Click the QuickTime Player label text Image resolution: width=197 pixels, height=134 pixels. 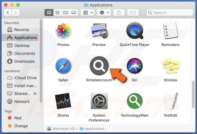[x=135, y=45]
